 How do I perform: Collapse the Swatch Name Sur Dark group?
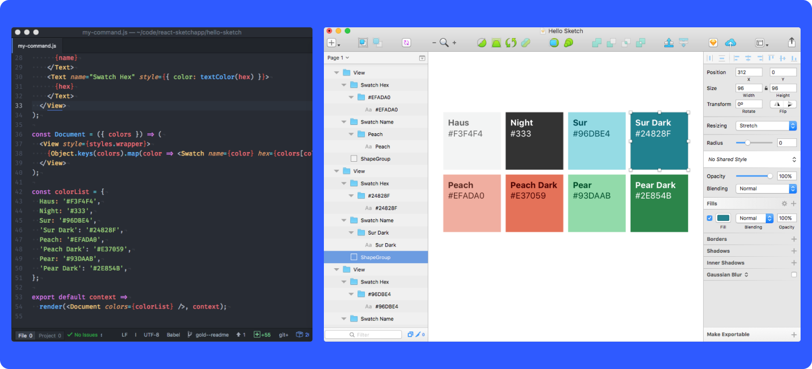click(x=344, y=220)
